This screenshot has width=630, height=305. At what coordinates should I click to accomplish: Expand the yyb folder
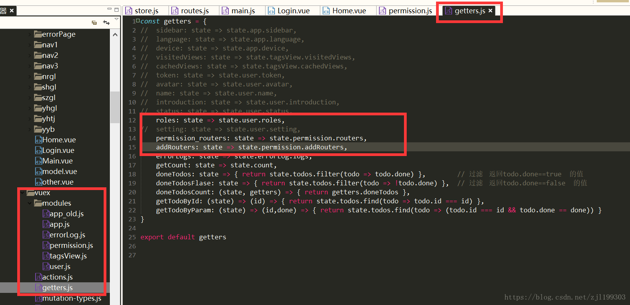pos(30,129)
